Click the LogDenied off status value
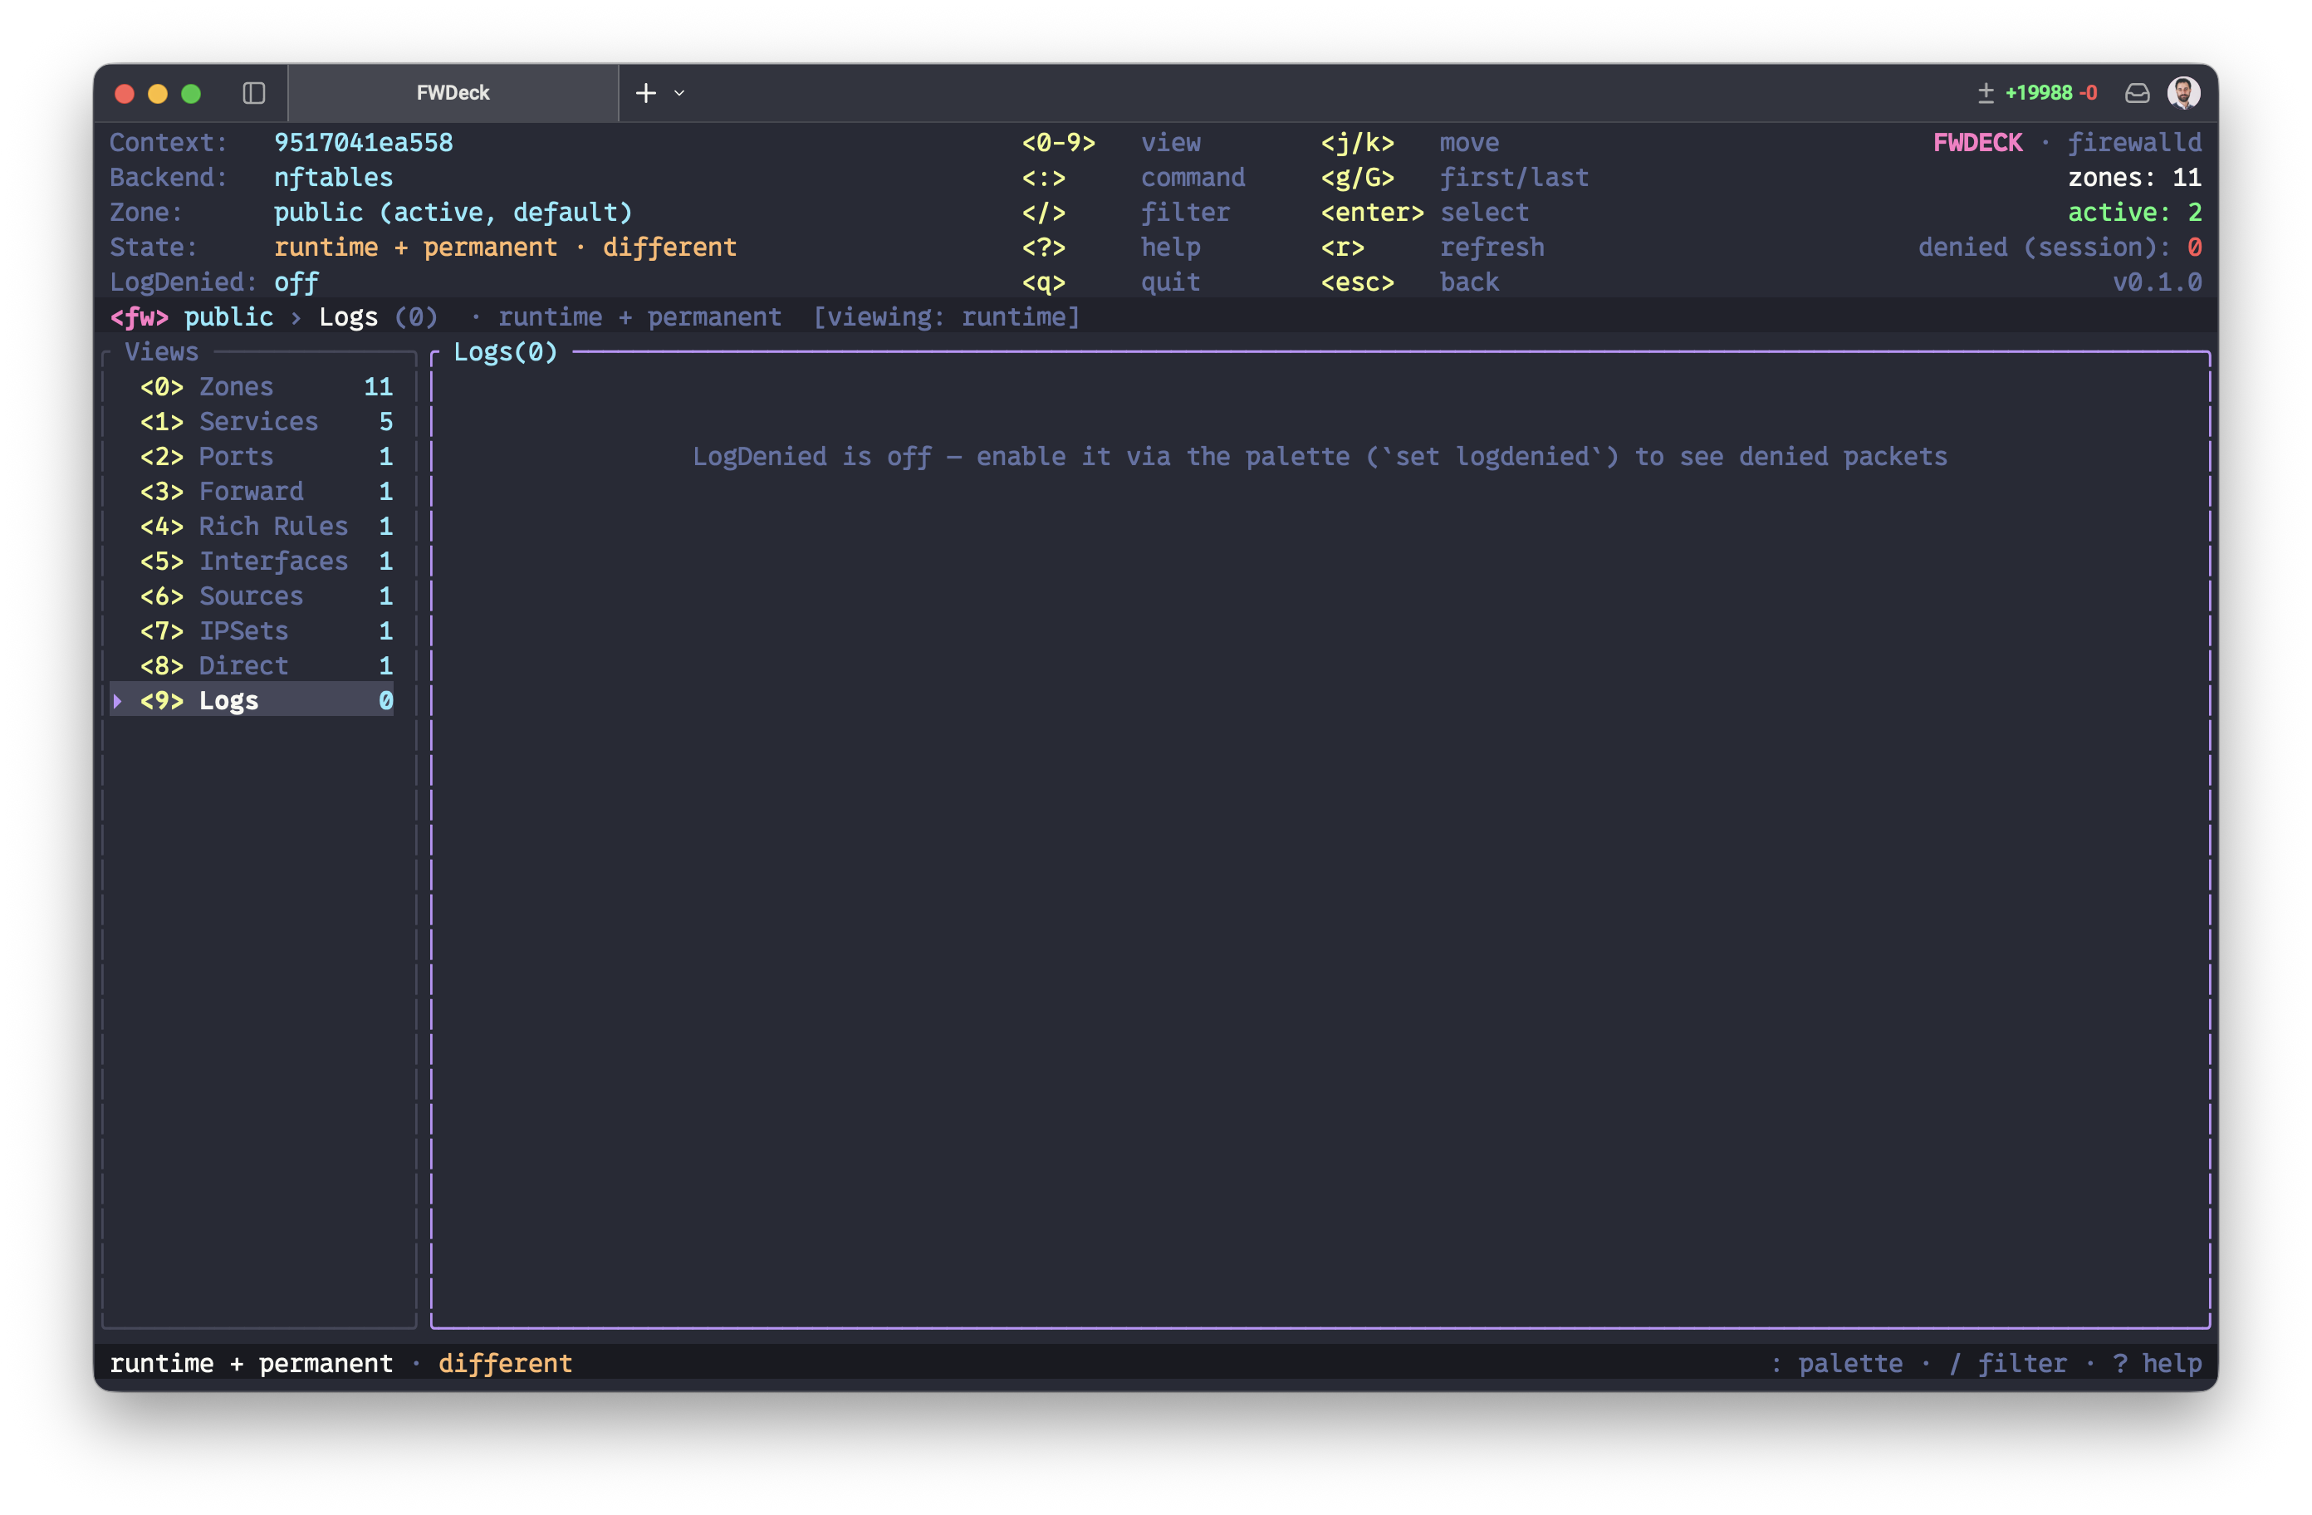 click(296, 282)
